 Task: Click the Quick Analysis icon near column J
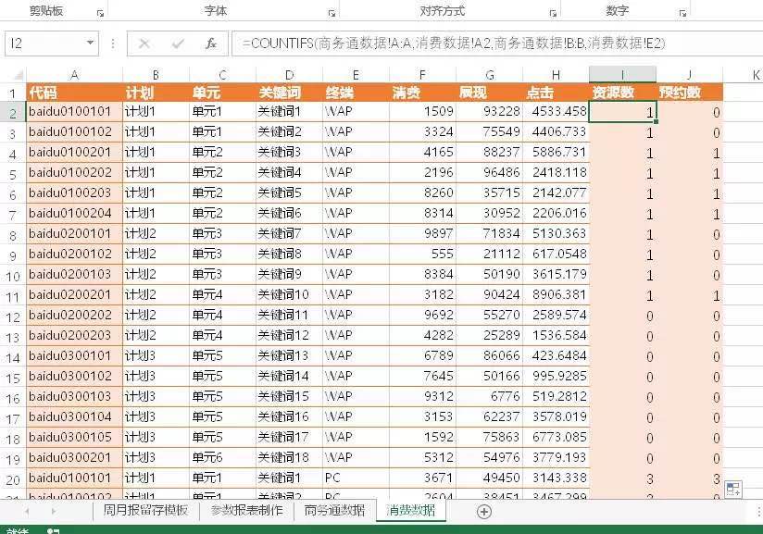point(732,489)
